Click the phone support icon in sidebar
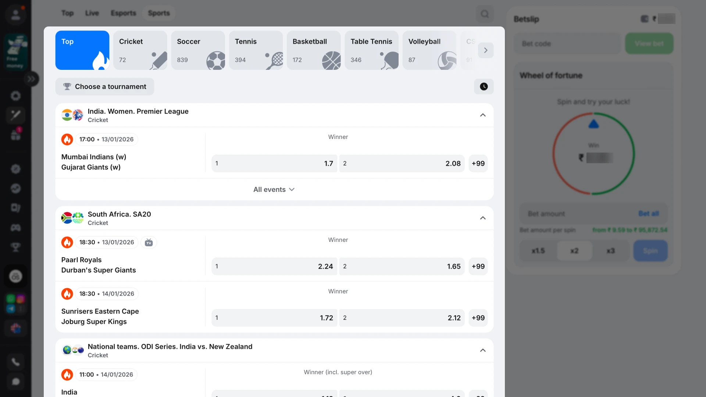This screenshot has height=397, width=706. click(15, 362)
